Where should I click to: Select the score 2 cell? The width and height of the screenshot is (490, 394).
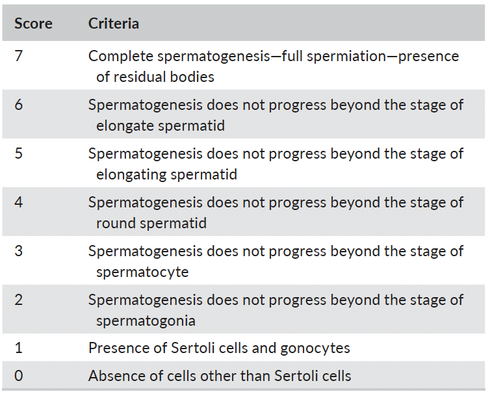[x=18, y=300]
